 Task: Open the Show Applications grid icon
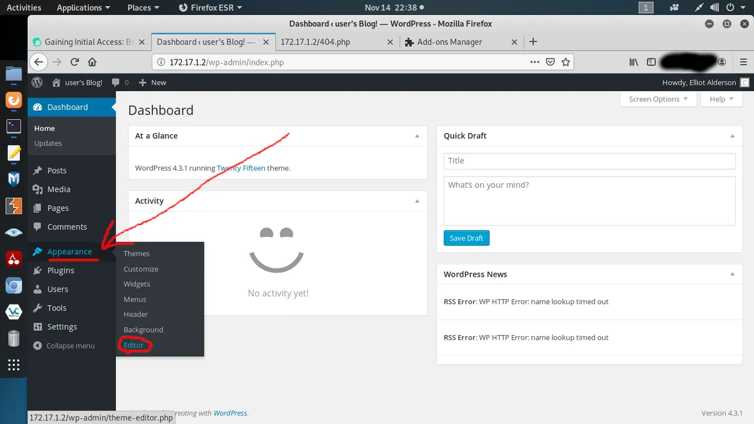click(x=14, y=365)
